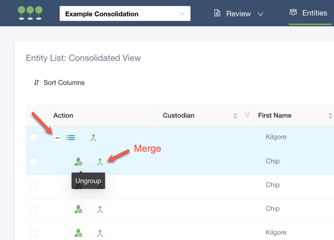Click the Sort Columns button

pos(59,82)
